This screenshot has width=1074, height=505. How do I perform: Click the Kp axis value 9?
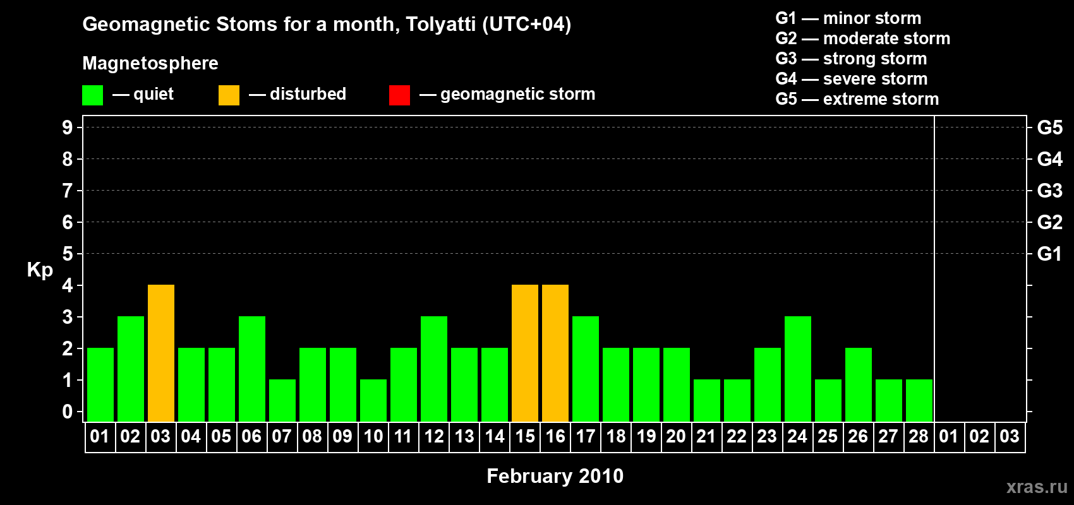[68, 128]
